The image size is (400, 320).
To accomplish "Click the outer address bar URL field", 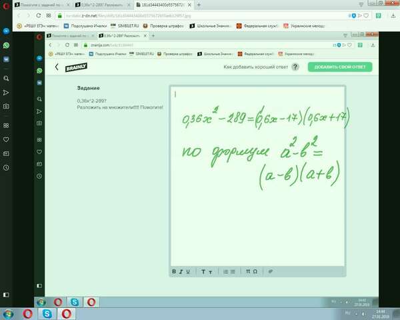I will click(204, 16).
